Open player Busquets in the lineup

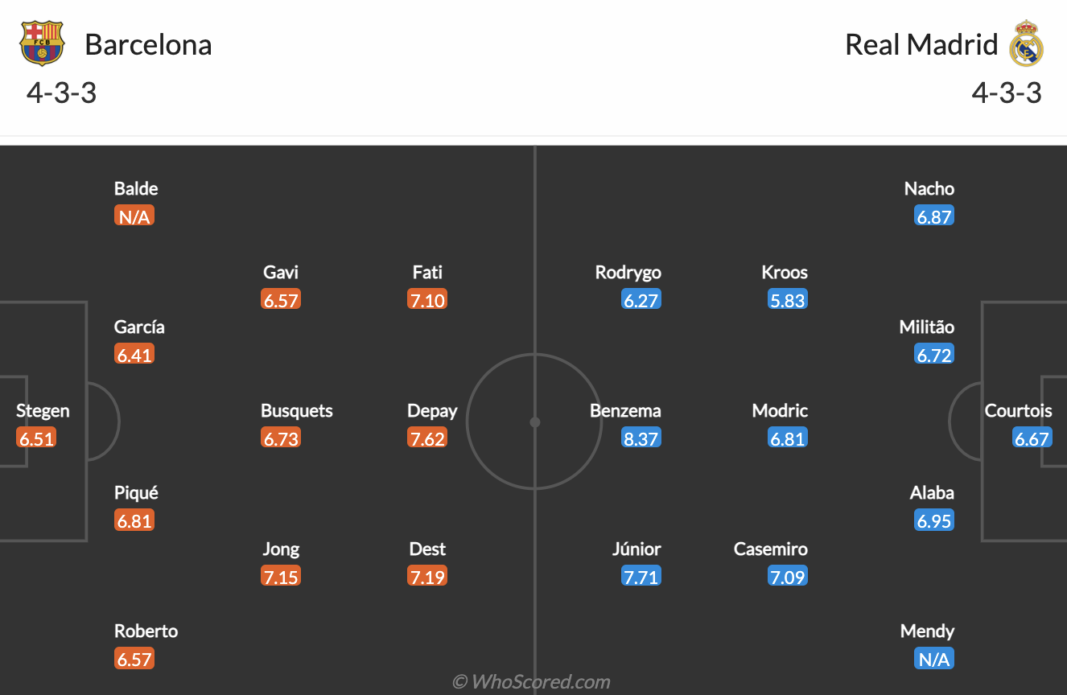click(x=296, y=411)
